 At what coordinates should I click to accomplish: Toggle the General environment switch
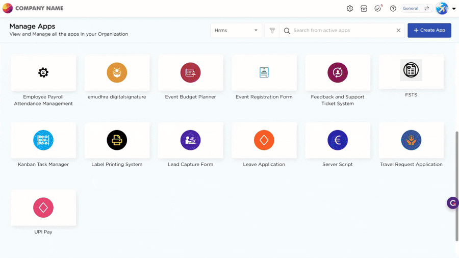pyautogui.click(x=426, y=9)
